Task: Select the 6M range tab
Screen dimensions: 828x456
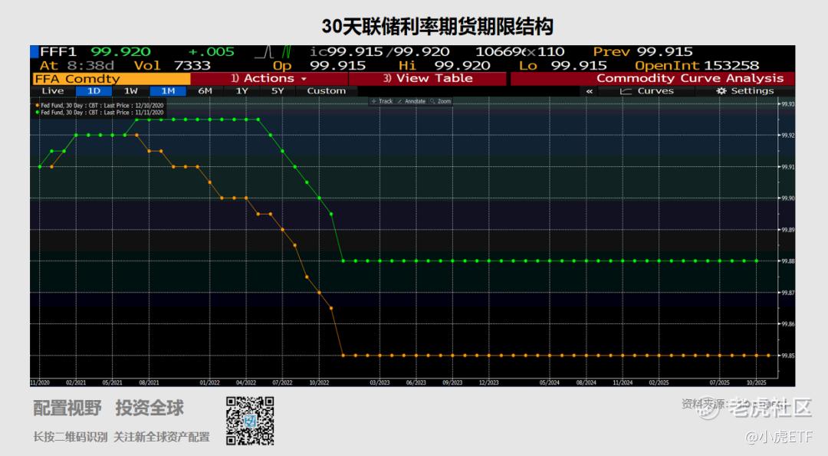Action: click(205, 90)
